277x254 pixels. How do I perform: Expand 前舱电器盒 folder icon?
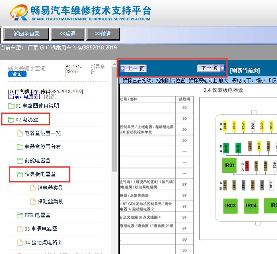point(20,161)
